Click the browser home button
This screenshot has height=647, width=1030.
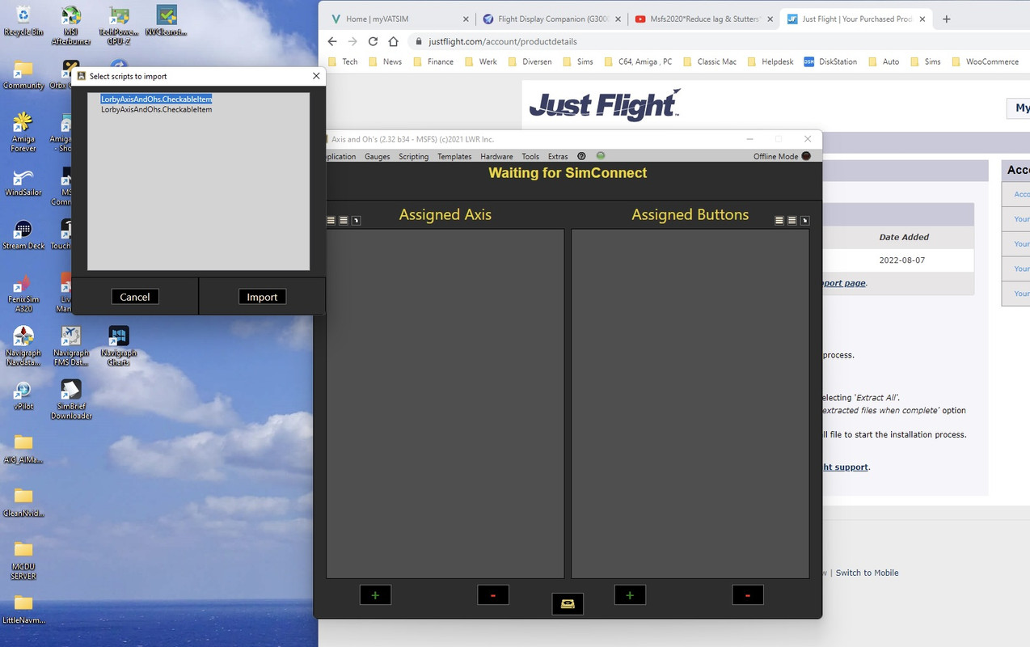[393, 41]
